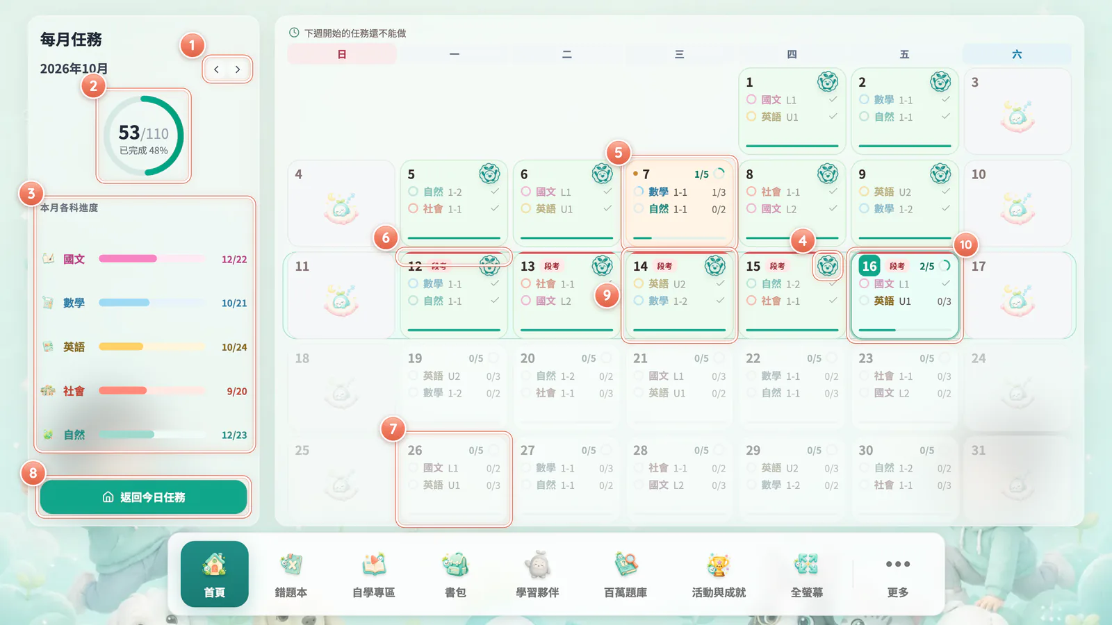Go to the previous month

click(x=217, y=69)
